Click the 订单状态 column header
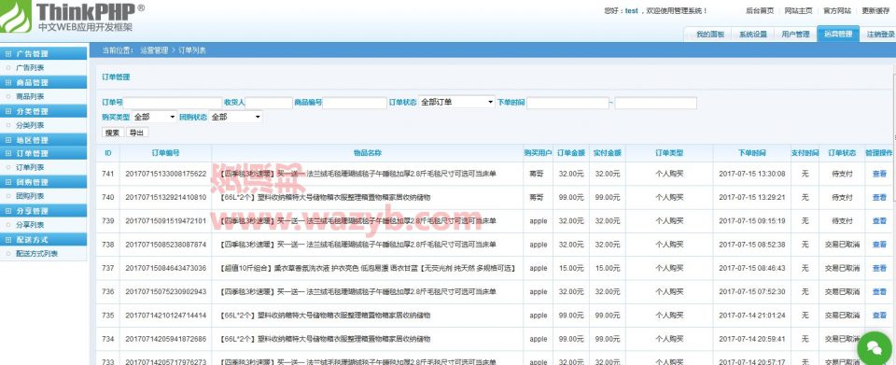 point(842,153)
